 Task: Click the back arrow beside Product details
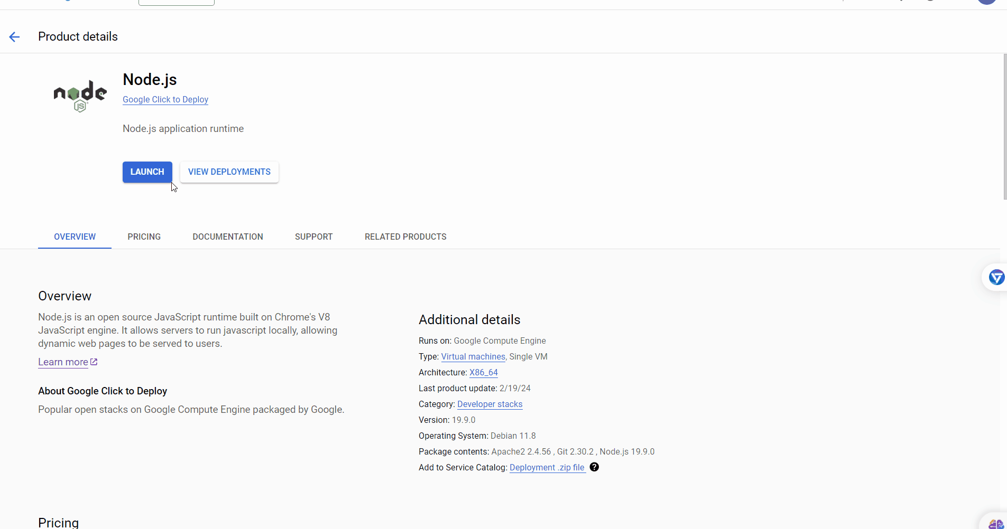tap(14, 37)
